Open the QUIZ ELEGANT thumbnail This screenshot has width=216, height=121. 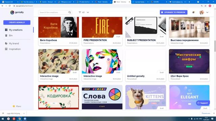pos(189,97)
